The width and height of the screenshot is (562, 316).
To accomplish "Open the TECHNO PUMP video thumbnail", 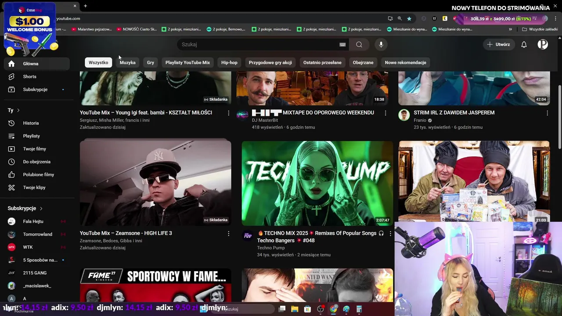I will click(x=317, y=183).
